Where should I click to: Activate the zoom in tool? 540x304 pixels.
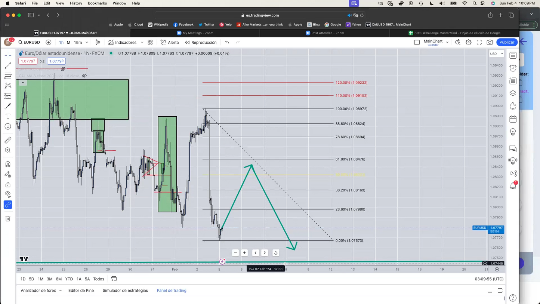pyautogui.click(x=8, y=150)
